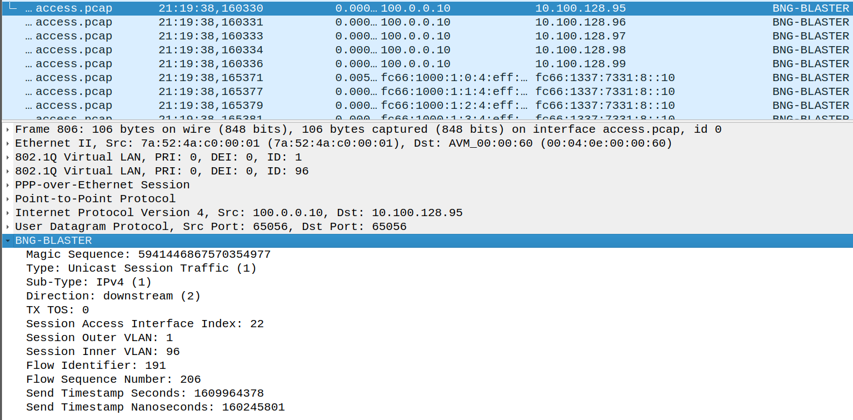Select the Flow Identifier field
This screenshot has width=853, height=420.
(96, 365)
